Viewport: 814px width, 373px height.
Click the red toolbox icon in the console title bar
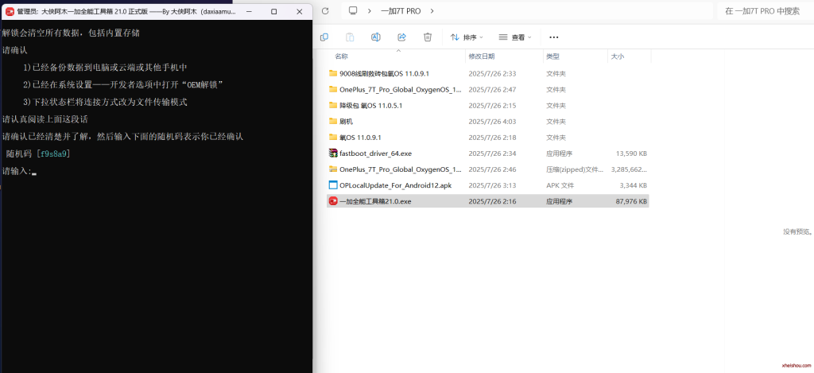point(10,11)
